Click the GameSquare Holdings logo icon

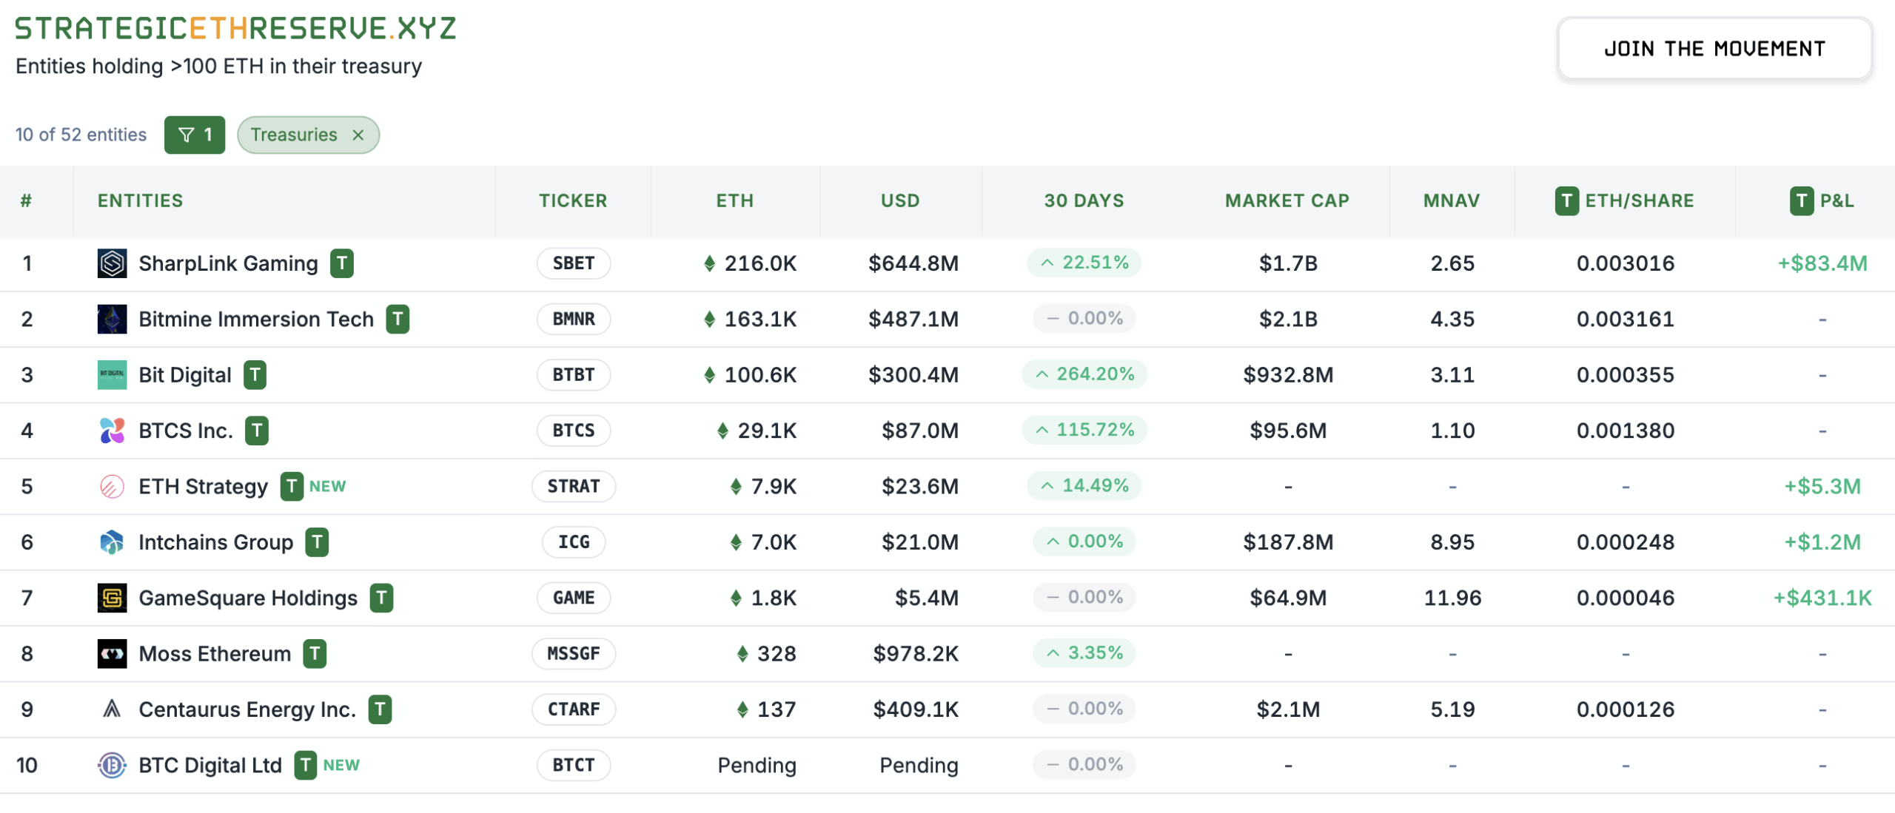112,598
